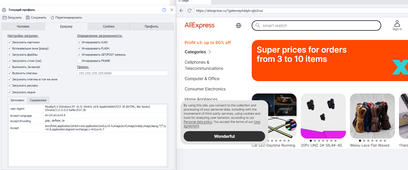Expand the Categories chevron

click(x=210, y=52)
